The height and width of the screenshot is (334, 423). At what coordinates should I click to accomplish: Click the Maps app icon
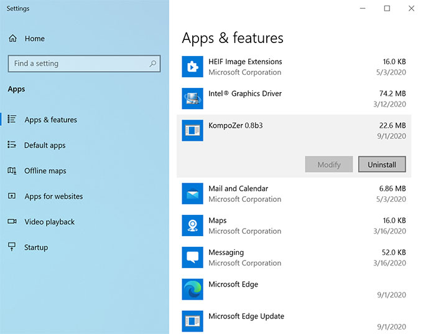tap(192, 226)
